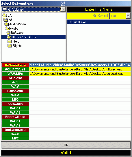Click the Rights folder icon

pyautogui.click(x=10, y=45)
